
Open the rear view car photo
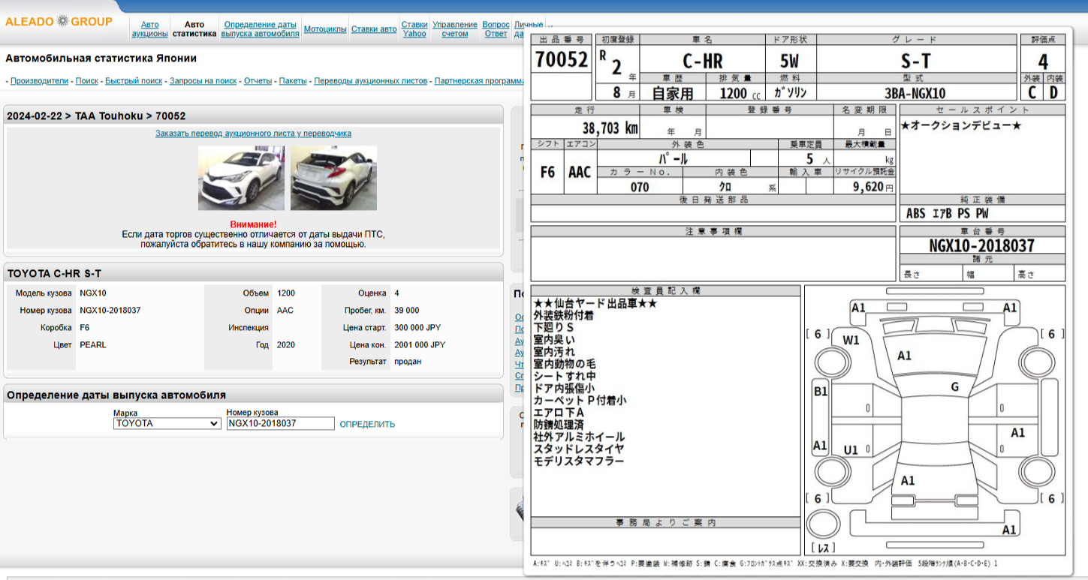333,178
